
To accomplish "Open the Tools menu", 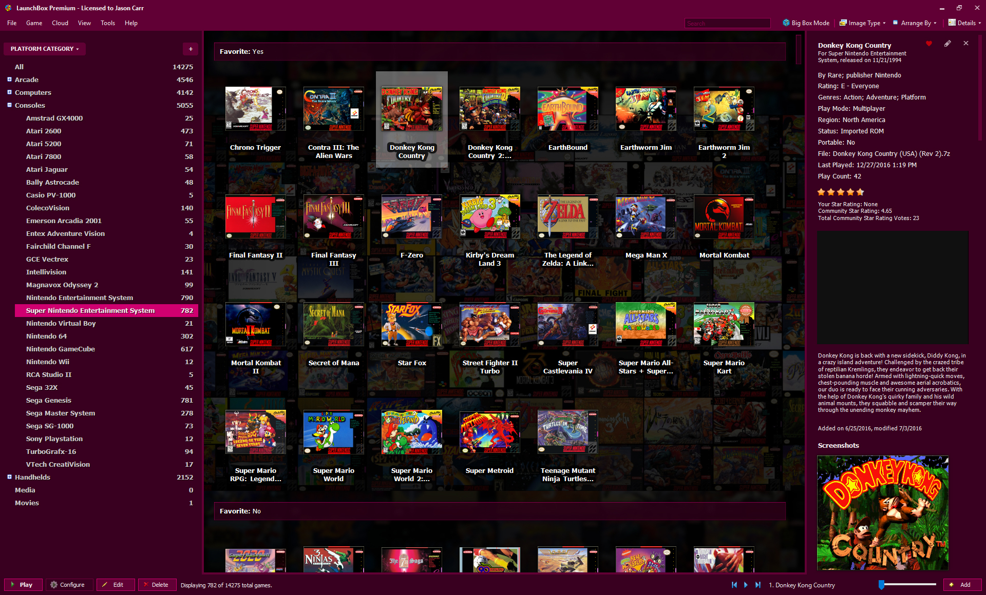I will 108,23.
